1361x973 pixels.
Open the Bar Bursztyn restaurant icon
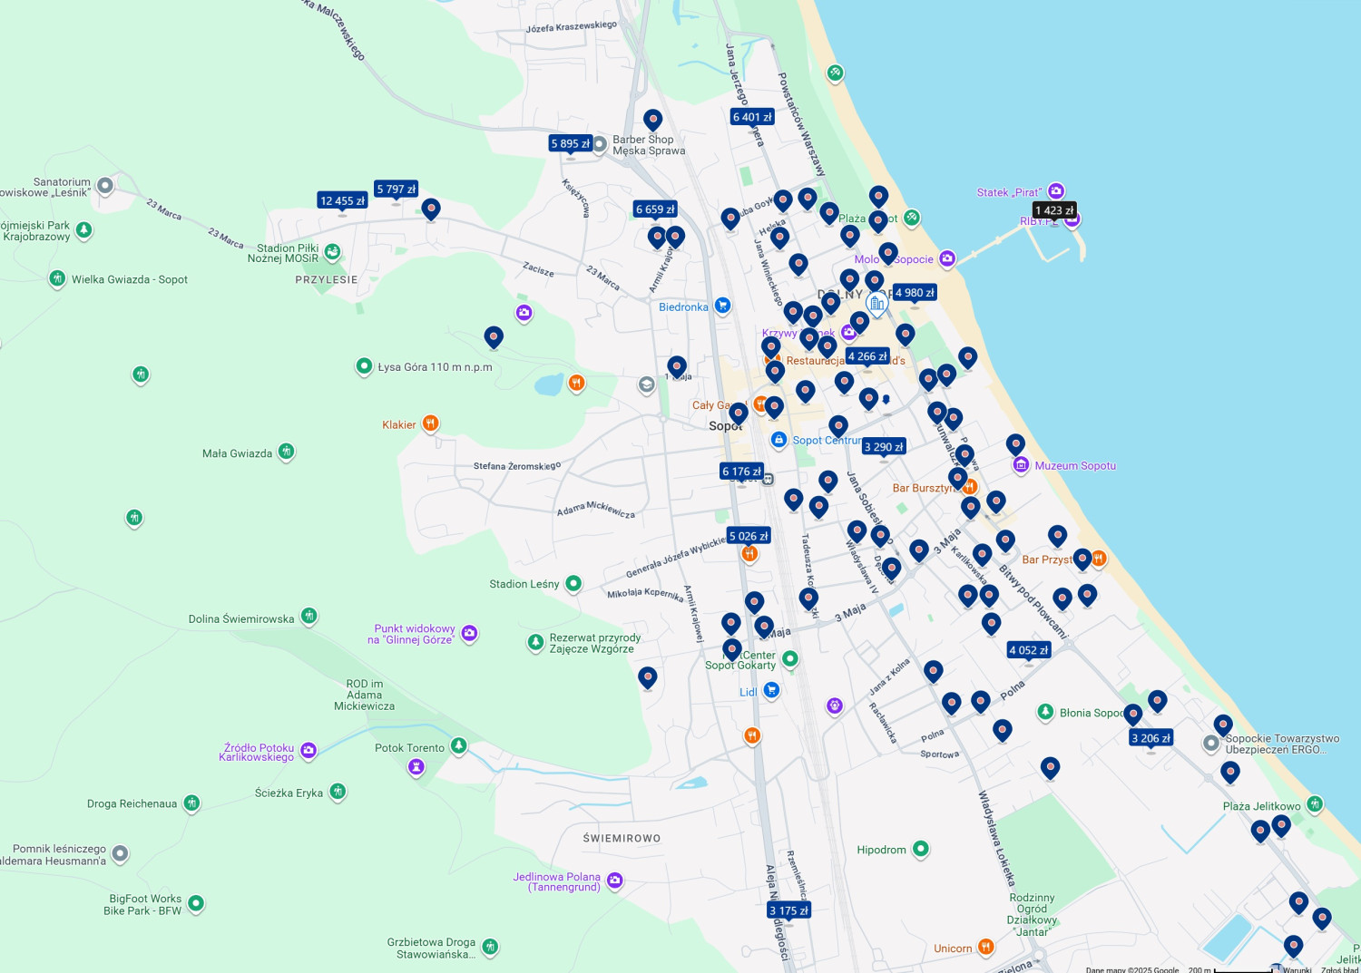(969, 487)
